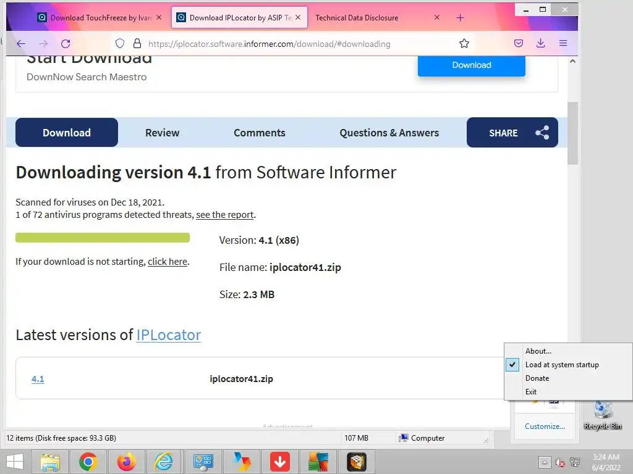633x474 pixels.
Task: Open the antivirus 'see the report' link
Action: tap(225, 215)
